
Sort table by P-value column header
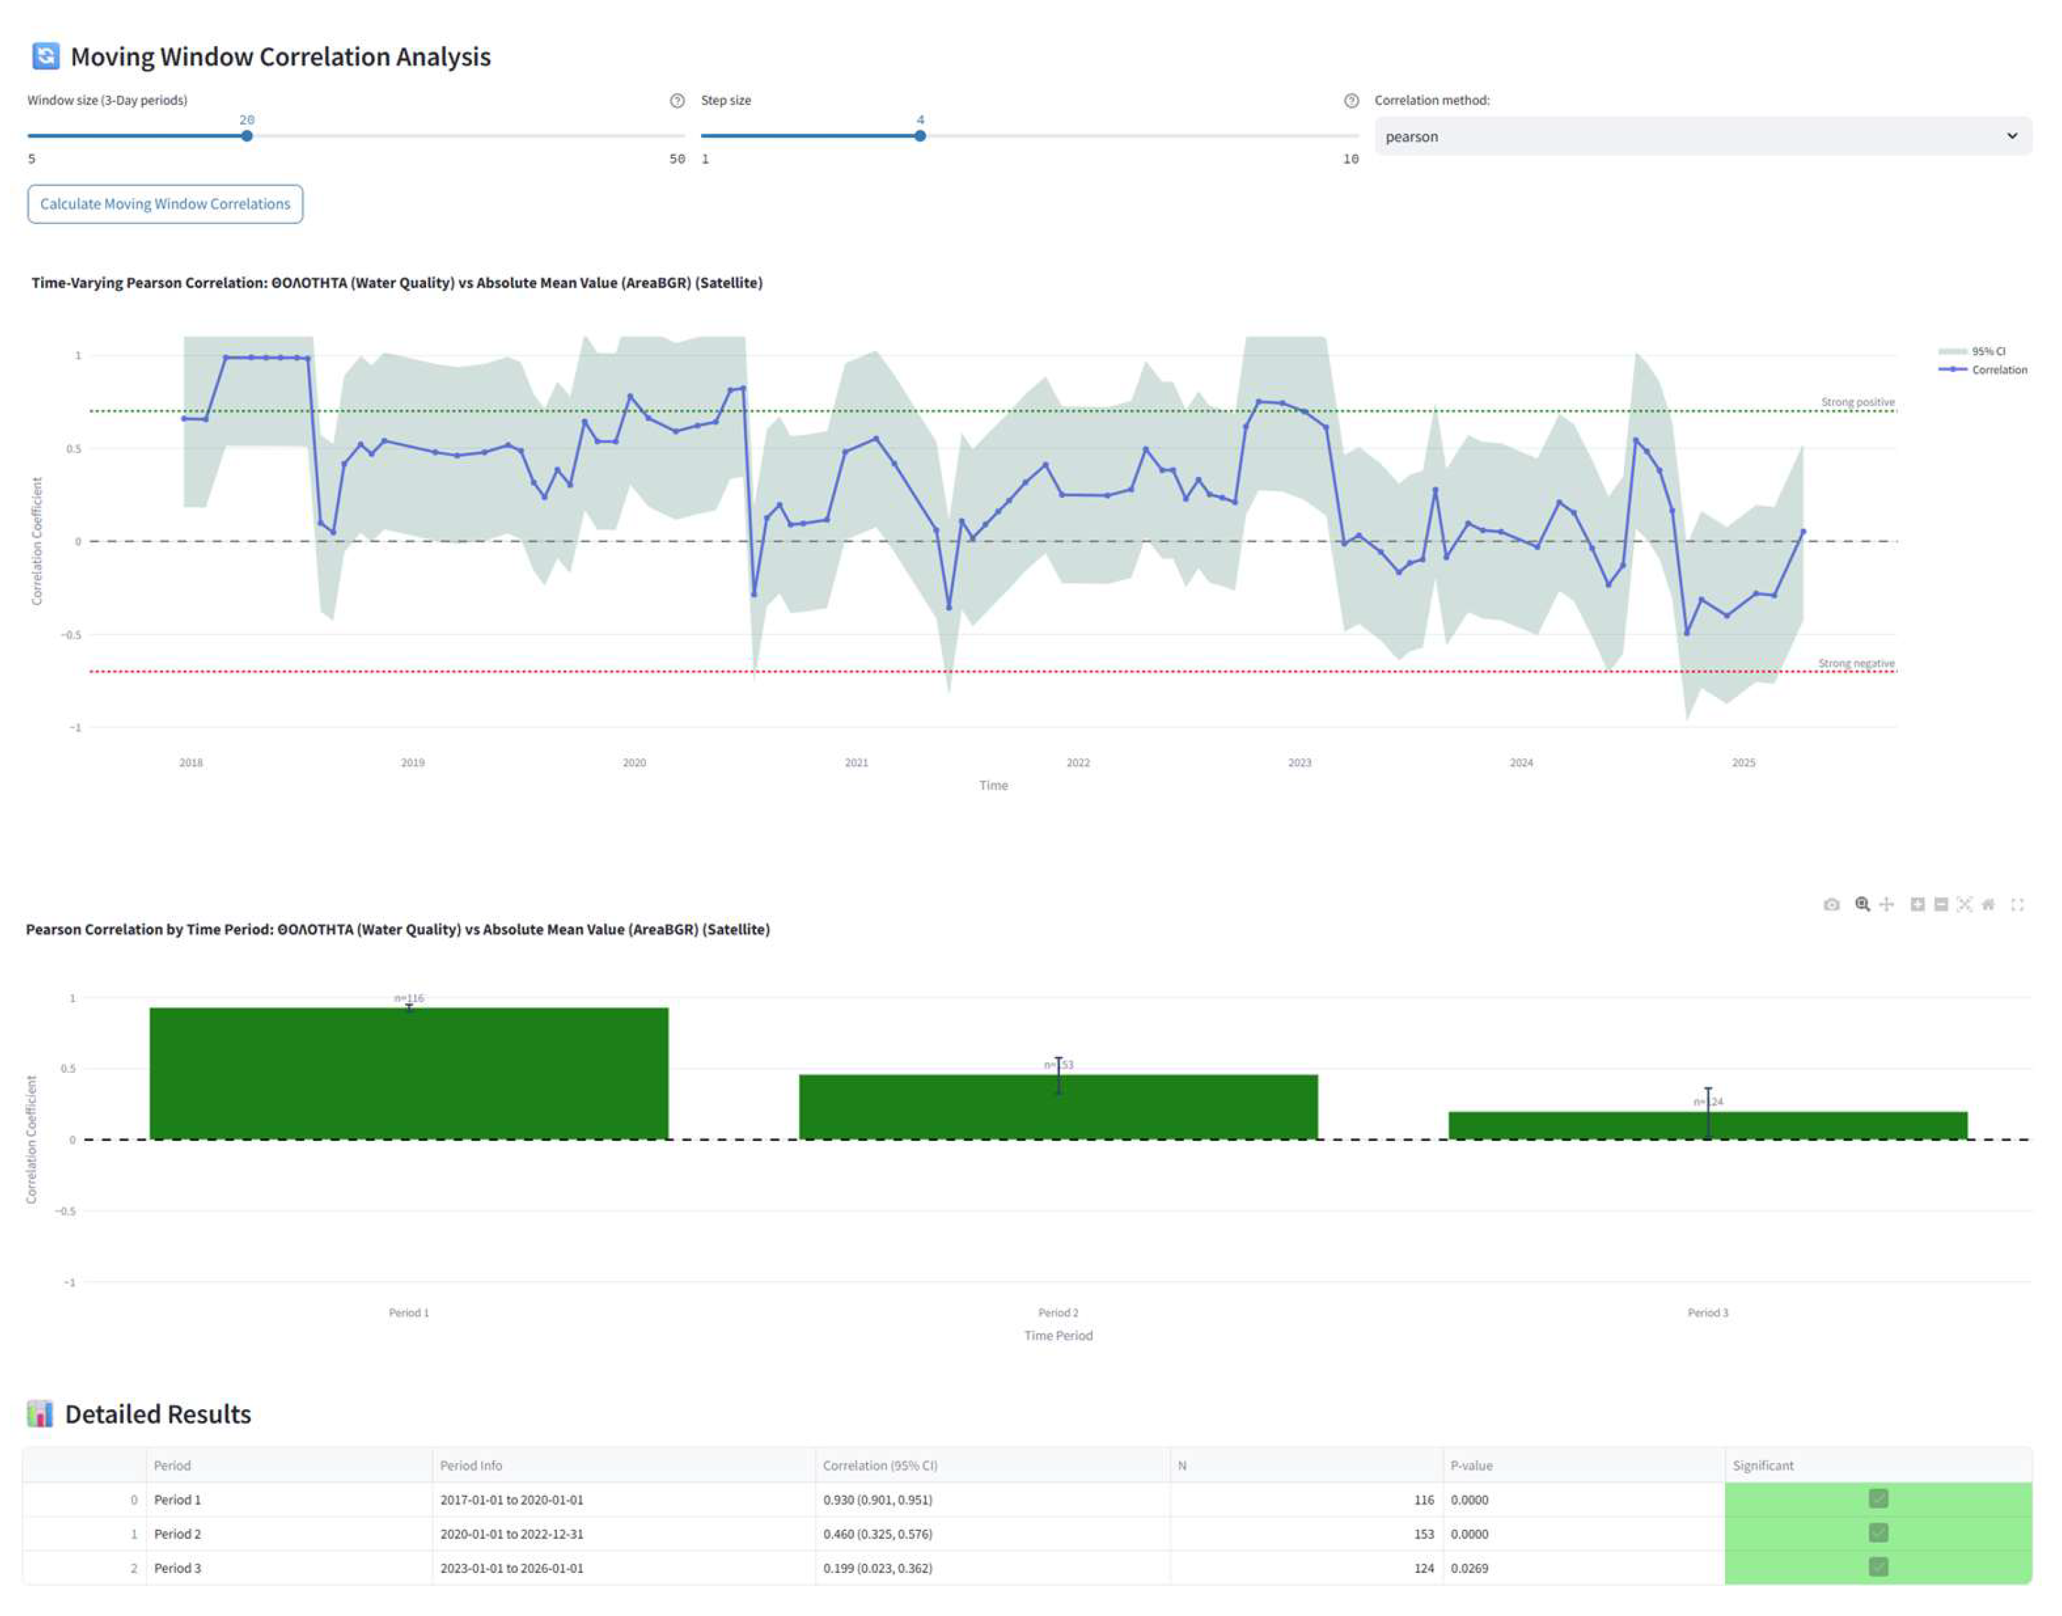click(x=1472, y=1466)
